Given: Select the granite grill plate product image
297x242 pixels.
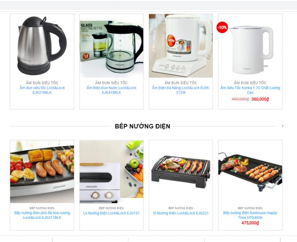Looking at the screenshot, I should 42,172.
